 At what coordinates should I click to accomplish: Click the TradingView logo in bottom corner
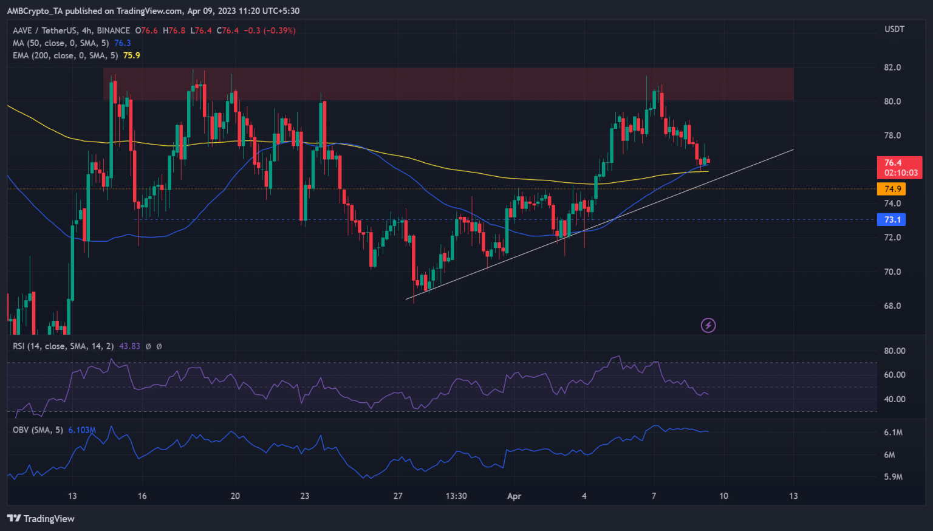(x=40, y=519)
